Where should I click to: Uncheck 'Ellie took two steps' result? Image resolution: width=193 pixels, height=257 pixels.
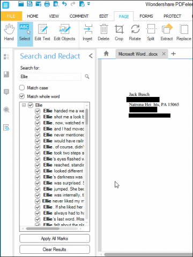[x=38, y=153]
